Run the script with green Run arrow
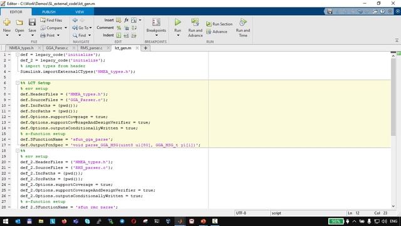This screenshot has height=226, width=401. [x=177, y=23]
